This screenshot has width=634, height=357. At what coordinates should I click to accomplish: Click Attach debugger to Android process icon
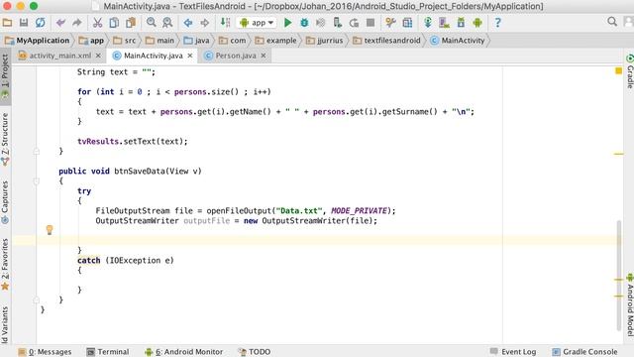pyautogui.click(x=337, y=23)
